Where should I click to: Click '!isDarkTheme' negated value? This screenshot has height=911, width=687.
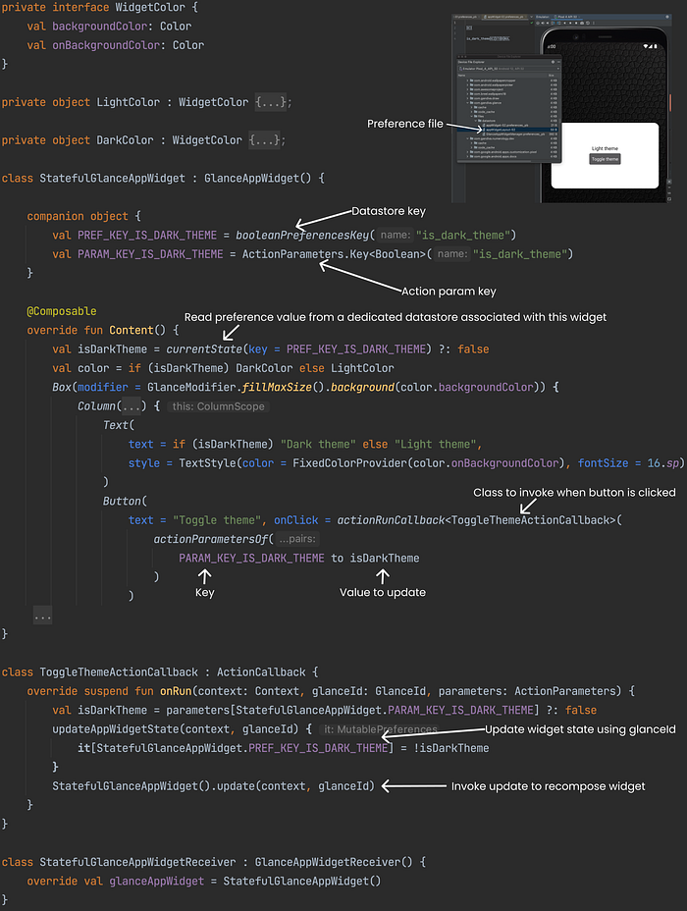tap(451, 748)
